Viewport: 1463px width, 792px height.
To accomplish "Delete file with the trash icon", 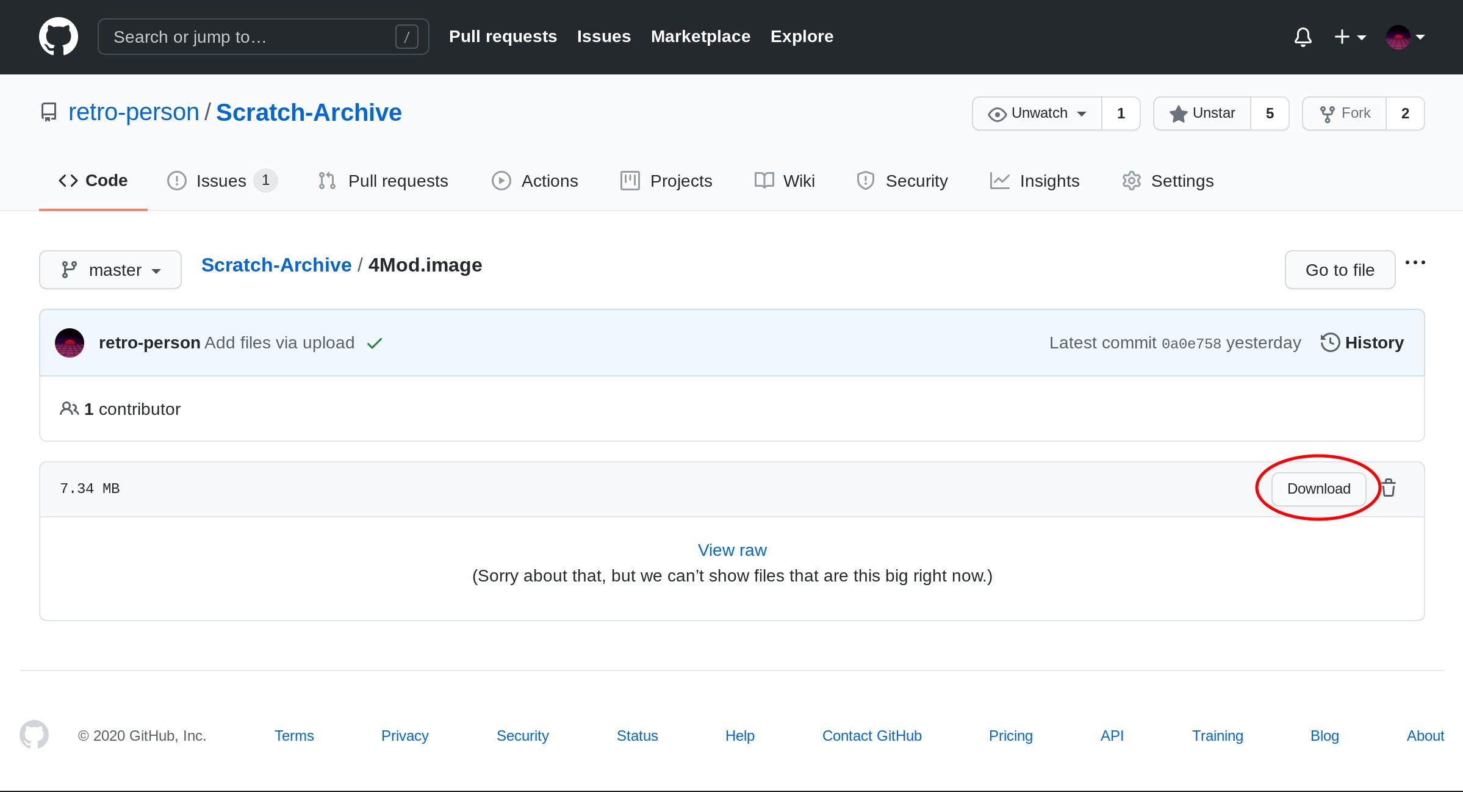I will 1389,488.
